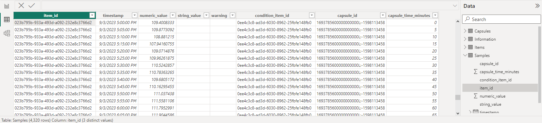Click the table vertical scrollbar down arrow
Viewport: 542px width, 123px height.
(x=458, y=114)
